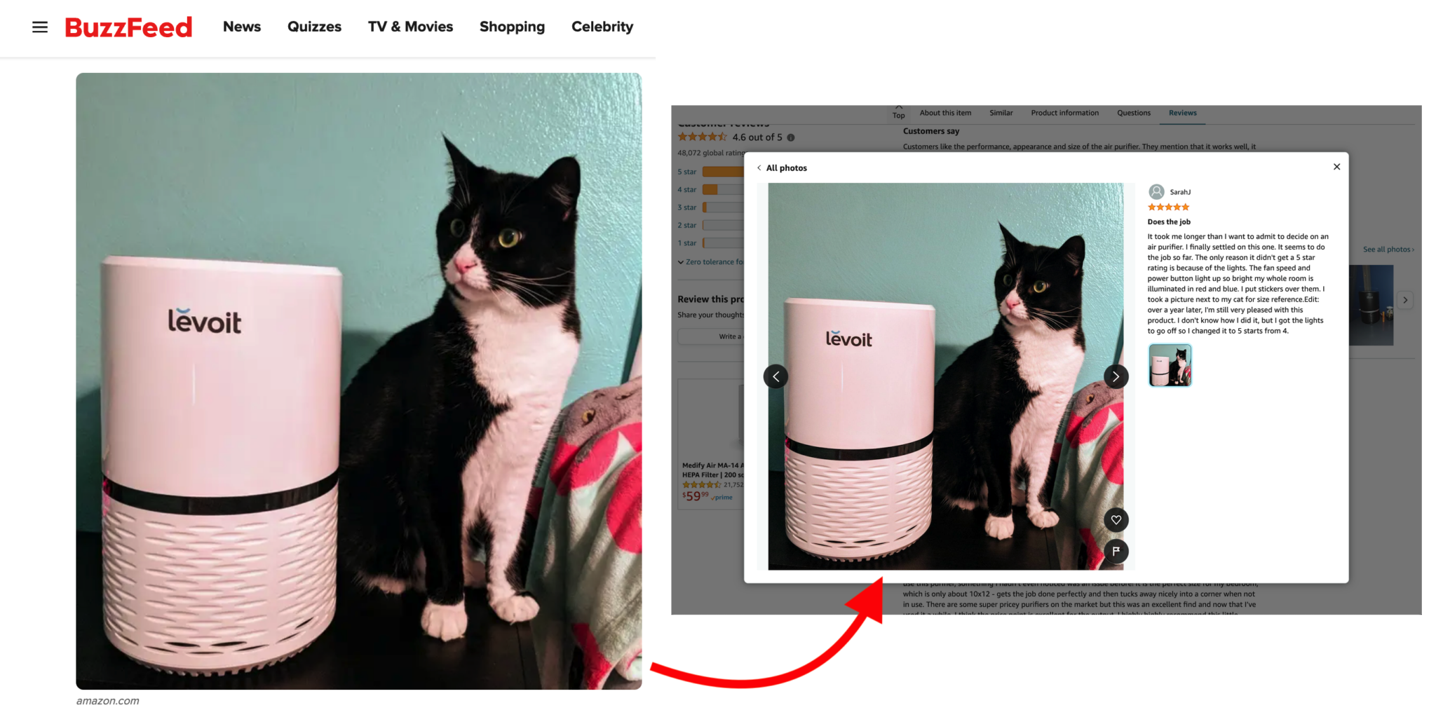Open more related products with the right chevron
Image resolution: width=1436 pixels, height=717 pixels.
click(1405, 300)
